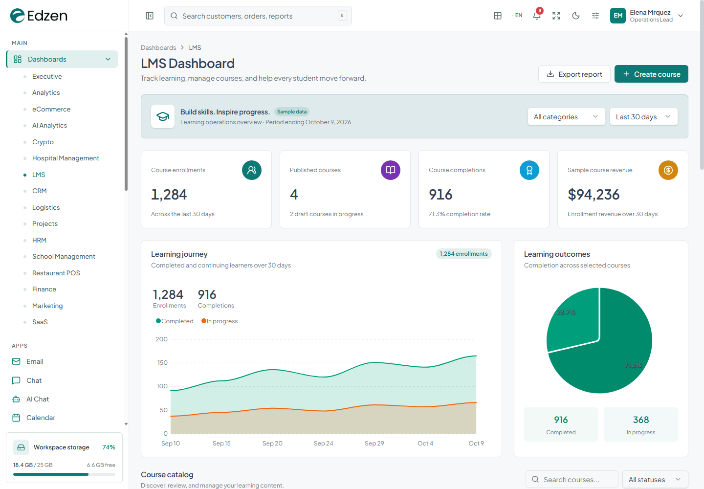Click Export report button

point(574,74)
